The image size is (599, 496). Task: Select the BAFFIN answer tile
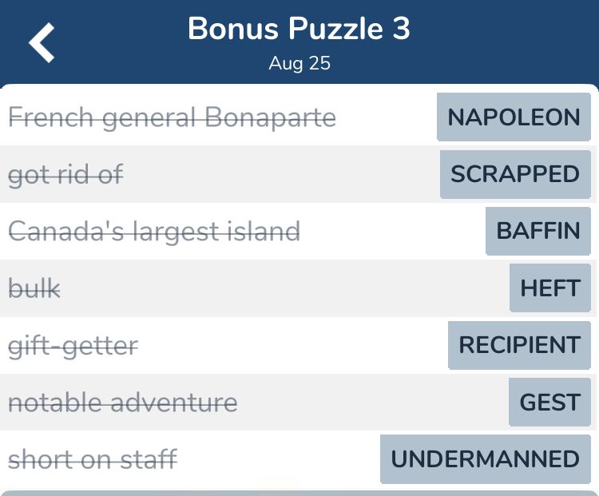click(538, 231)
